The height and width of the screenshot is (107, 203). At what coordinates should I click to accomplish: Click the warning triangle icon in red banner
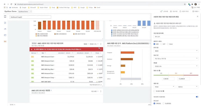pyautogui.click(x=32, y=49)
